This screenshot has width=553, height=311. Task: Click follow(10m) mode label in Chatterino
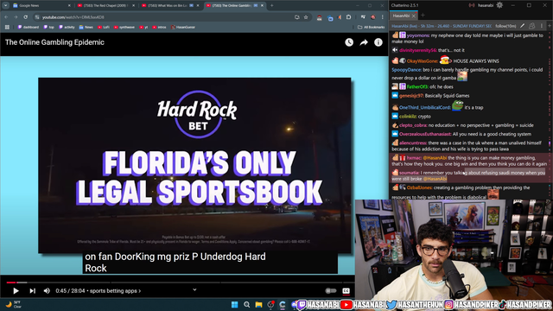(x=505, y=26)
